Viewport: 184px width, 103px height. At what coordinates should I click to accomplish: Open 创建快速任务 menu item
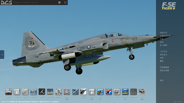point(165,36)
